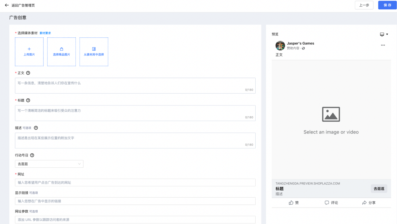Click the 网址 URL input field
Viewport: 397px width, 224px height.
click(x=135, y=183)
